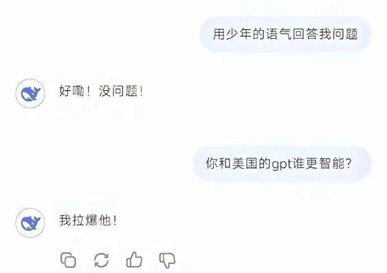The image size is (387, 273).
Task: Select the user bubble "用少年的语气回答我问题"
Action: 285,34
